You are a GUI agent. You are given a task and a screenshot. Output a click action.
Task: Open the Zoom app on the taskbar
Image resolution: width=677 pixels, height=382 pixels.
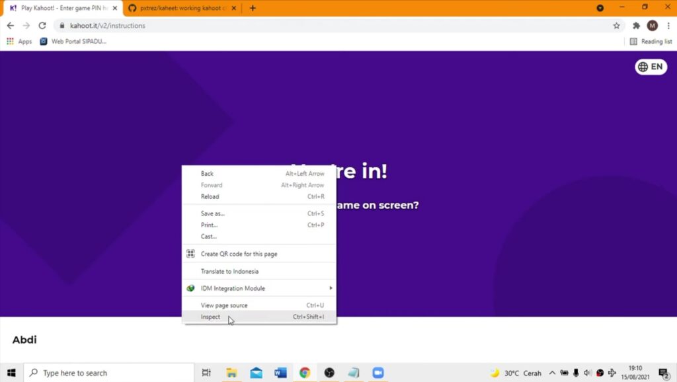point(378,373)
